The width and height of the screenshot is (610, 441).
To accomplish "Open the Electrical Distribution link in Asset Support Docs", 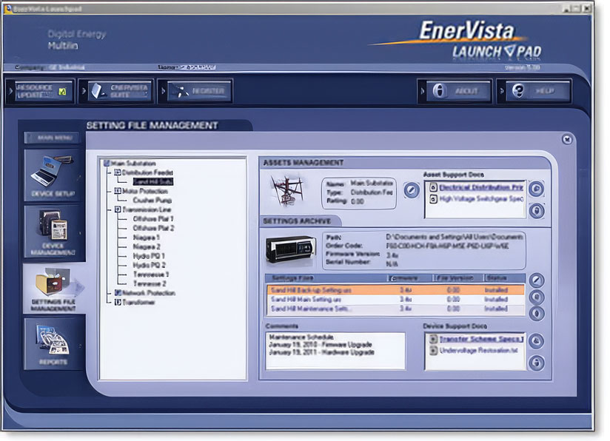I will click(x=481, y=187).
